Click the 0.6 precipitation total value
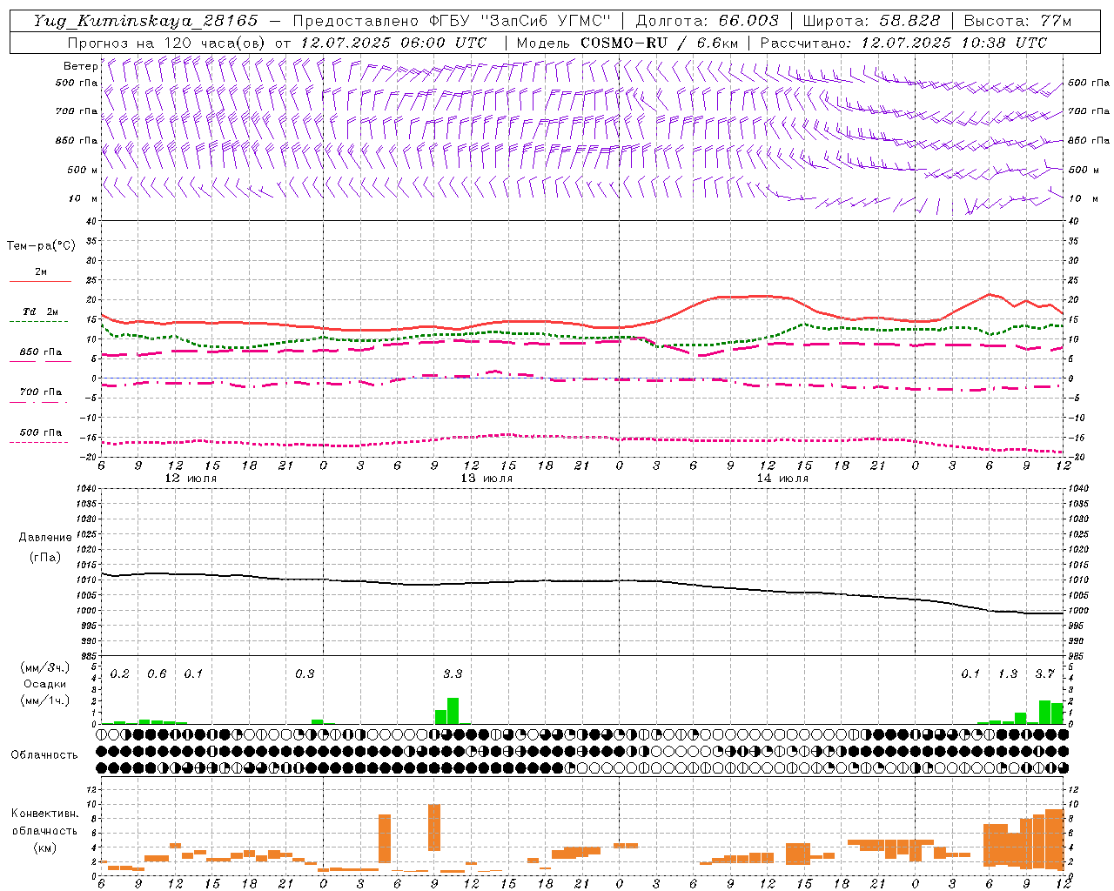 [157, 674]
